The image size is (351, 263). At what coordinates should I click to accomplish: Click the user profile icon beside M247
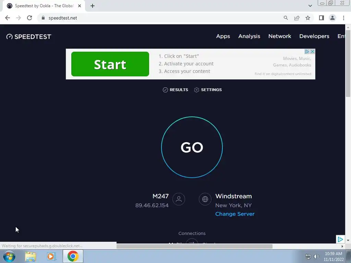click(x=179, y=199)
